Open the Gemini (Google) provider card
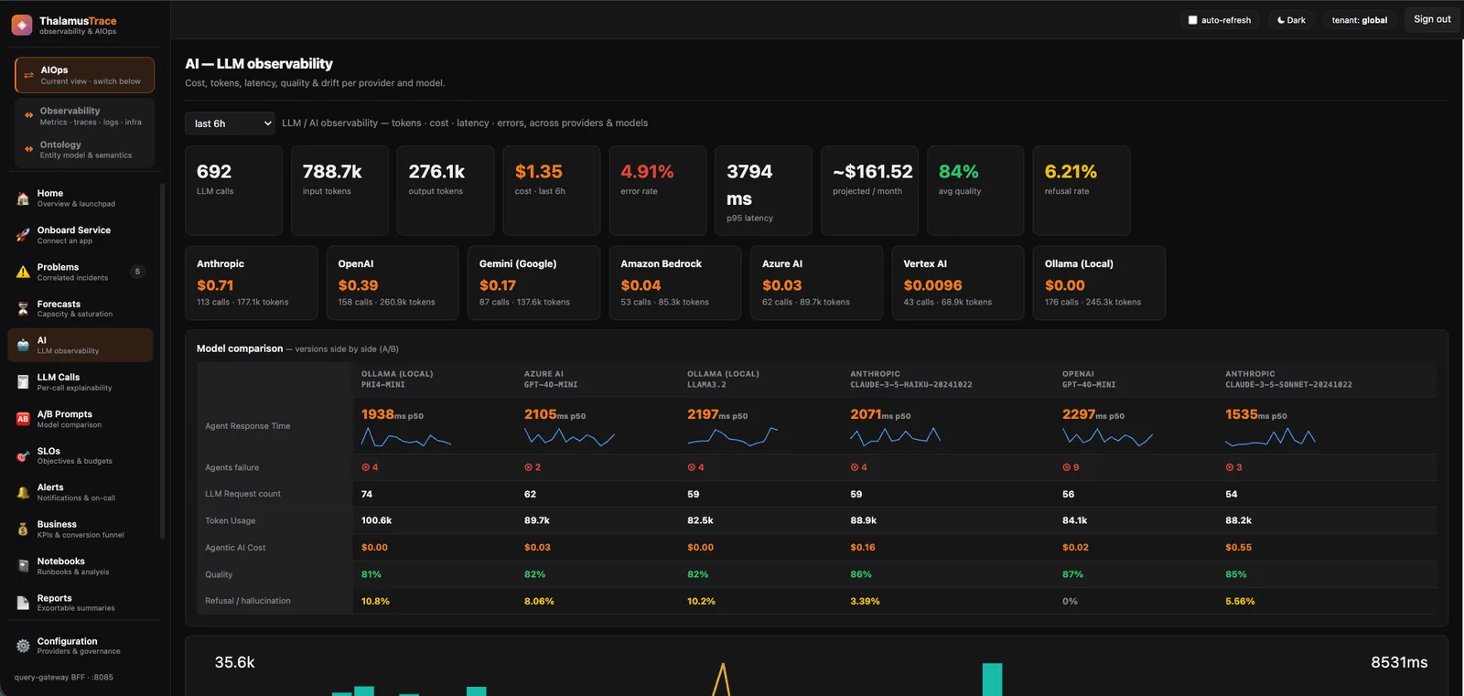 pos(534,283)
